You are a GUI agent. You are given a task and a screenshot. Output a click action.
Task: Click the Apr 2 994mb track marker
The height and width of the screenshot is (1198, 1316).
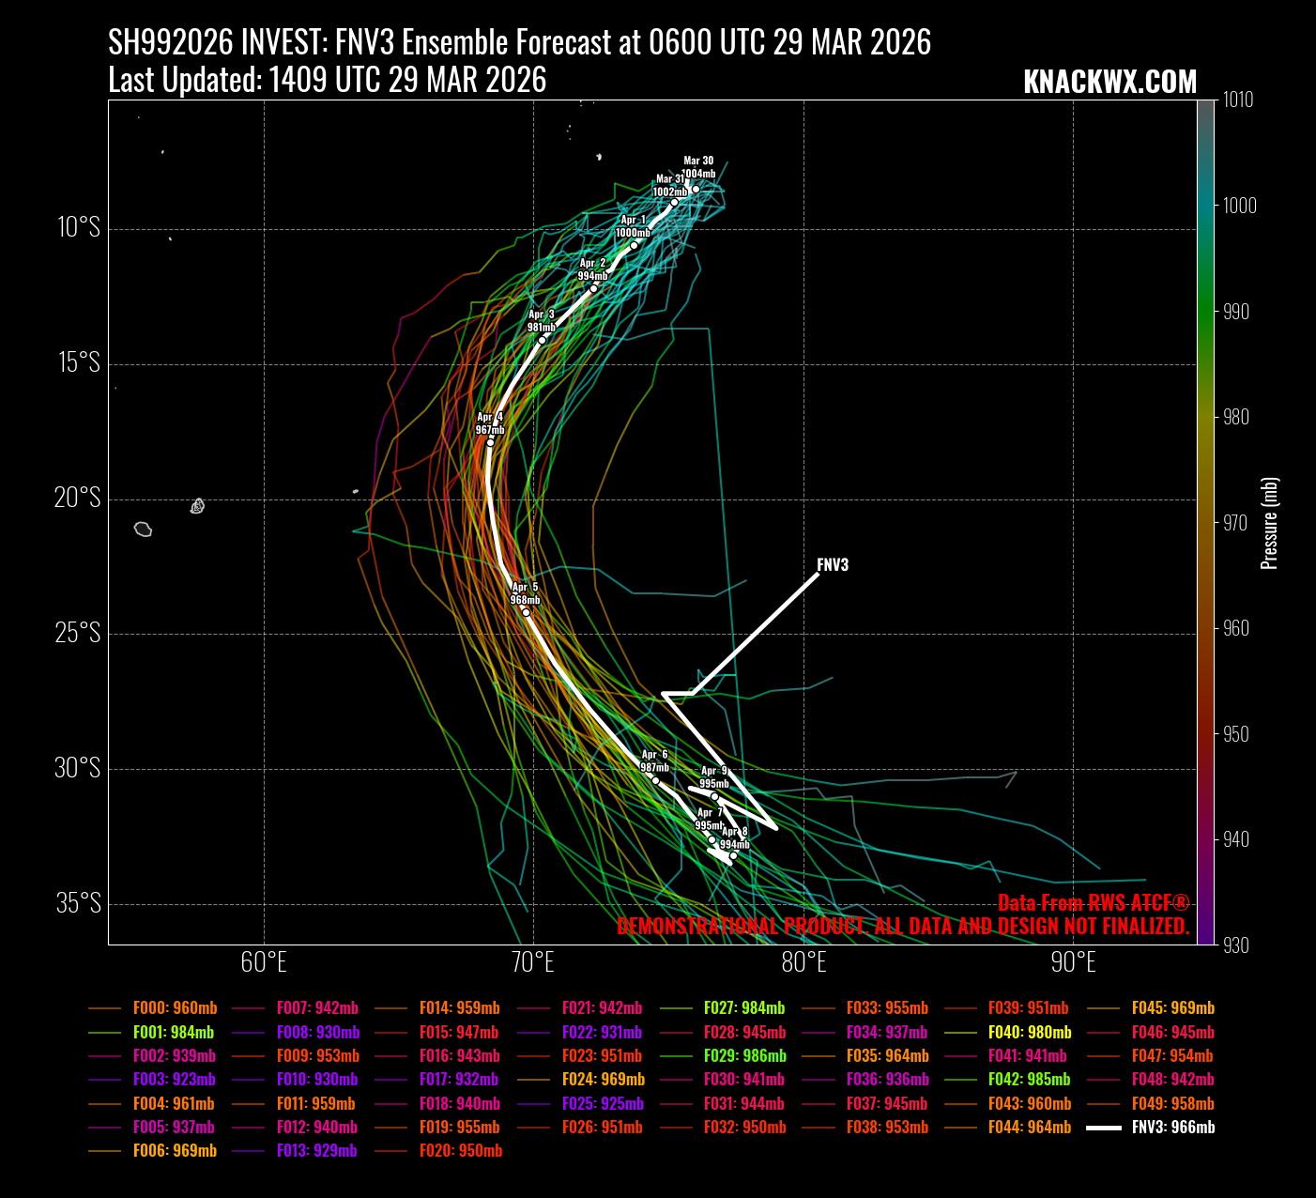point(593,288)
